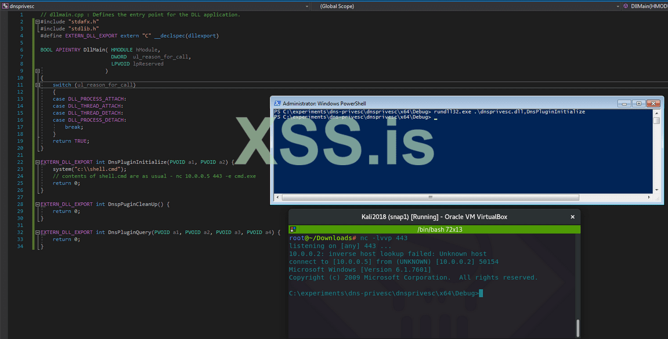668x339 pixels.
Task: Click "inverse host lookup failed" terminal line
Action: tap(388, 254)
